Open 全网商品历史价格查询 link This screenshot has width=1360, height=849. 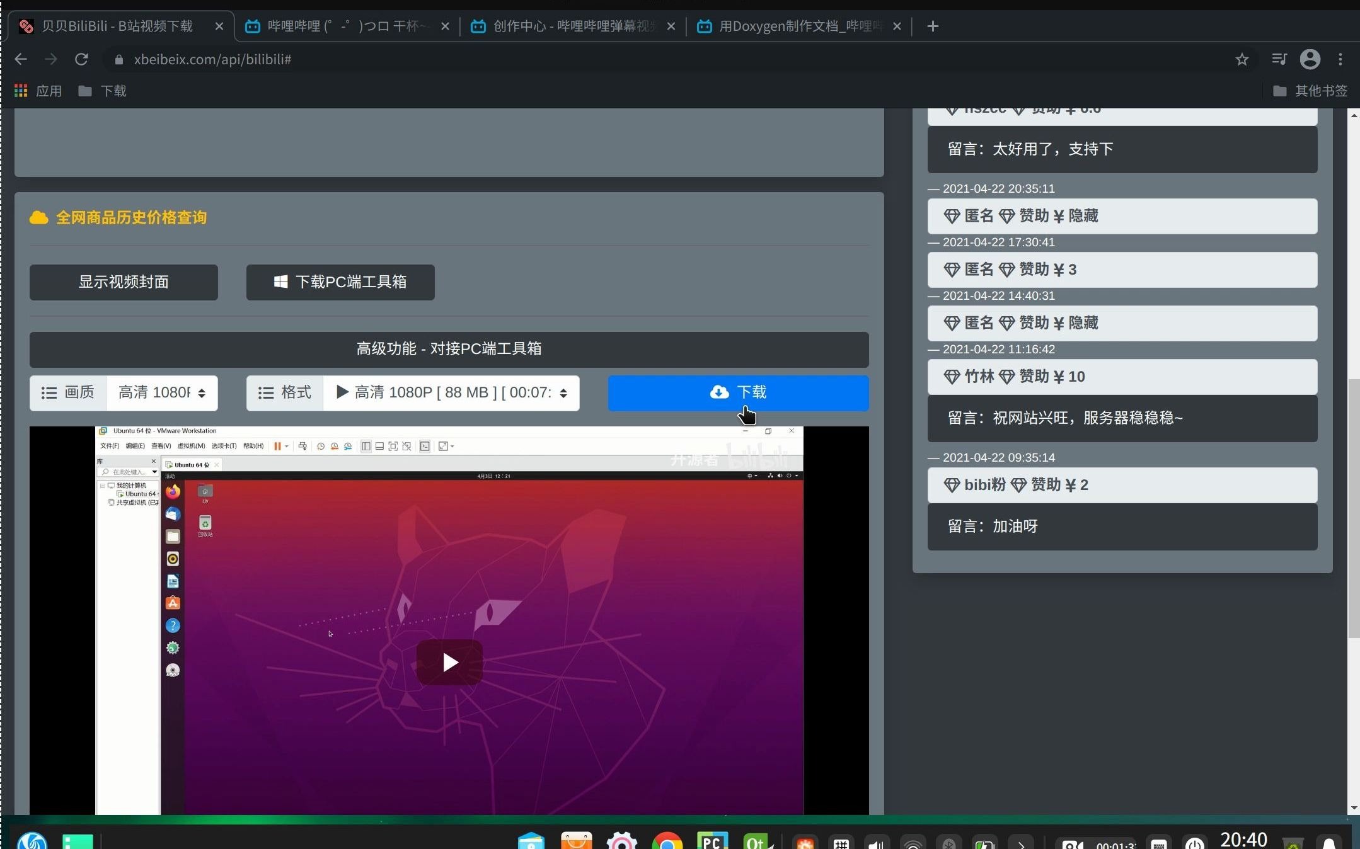pos(131,217)
